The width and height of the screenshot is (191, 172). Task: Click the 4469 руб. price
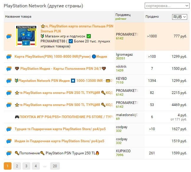(179, 105)
